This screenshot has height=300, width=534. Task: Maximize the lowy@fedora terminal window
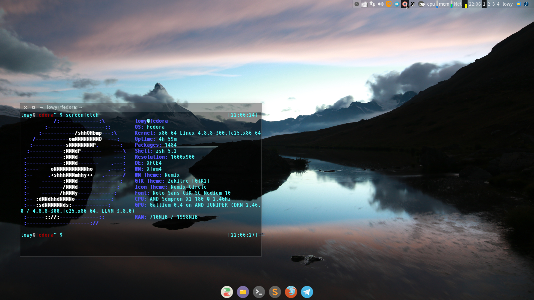(33, 107)
